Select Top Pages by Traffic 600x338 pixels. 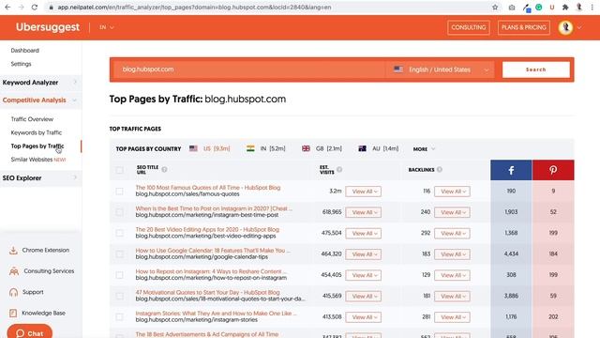pyautogui.click(x=37, y=146)
